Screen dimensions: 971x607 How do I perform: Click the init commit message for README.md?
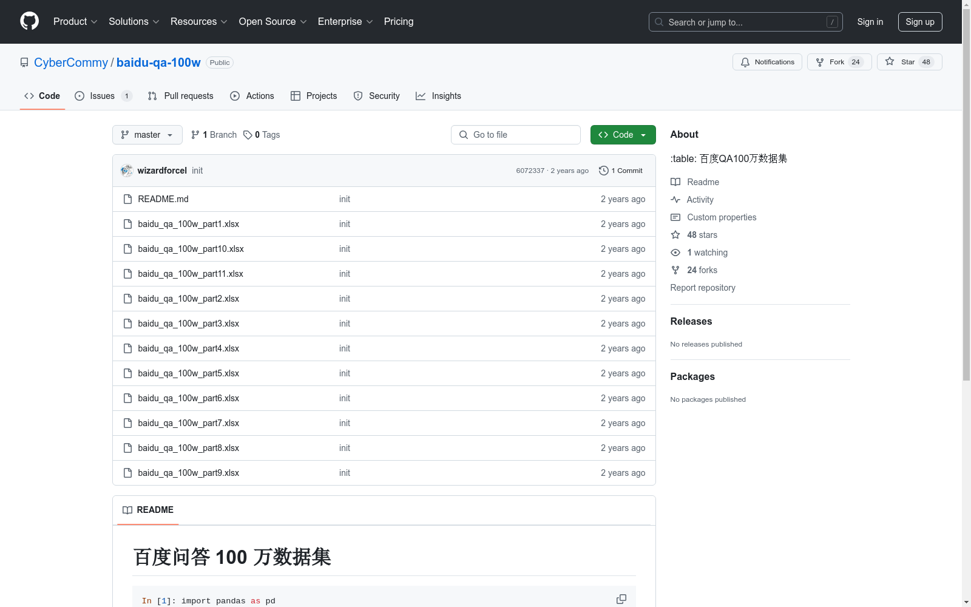[344, 199]
